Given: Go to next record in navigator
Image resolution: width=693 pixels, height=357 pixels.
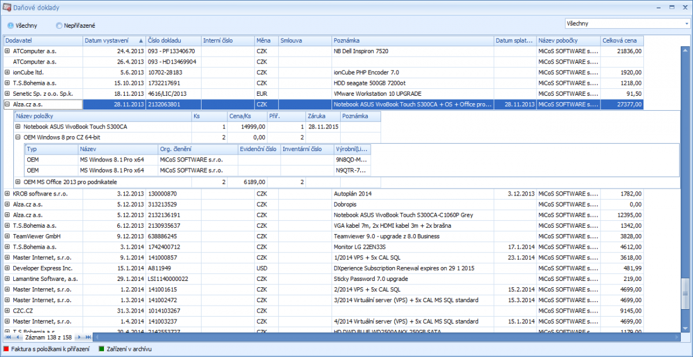Looking at the screenshot, I should 80,337.
